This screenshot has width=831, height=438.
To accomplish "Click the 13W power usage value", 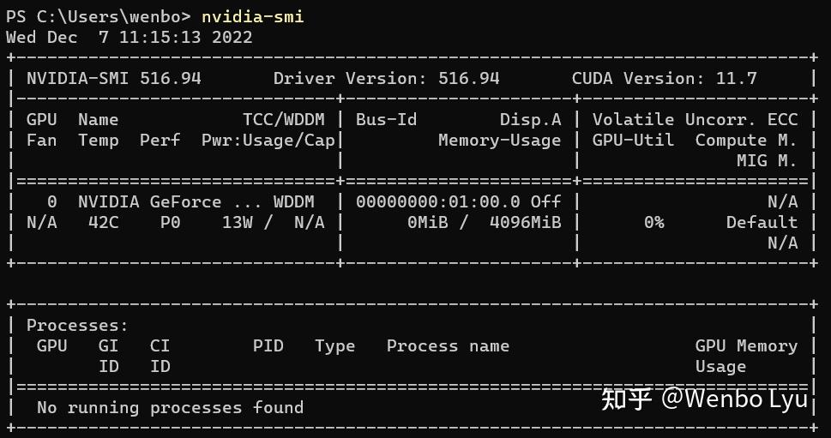I will click(x=237, y=222).
